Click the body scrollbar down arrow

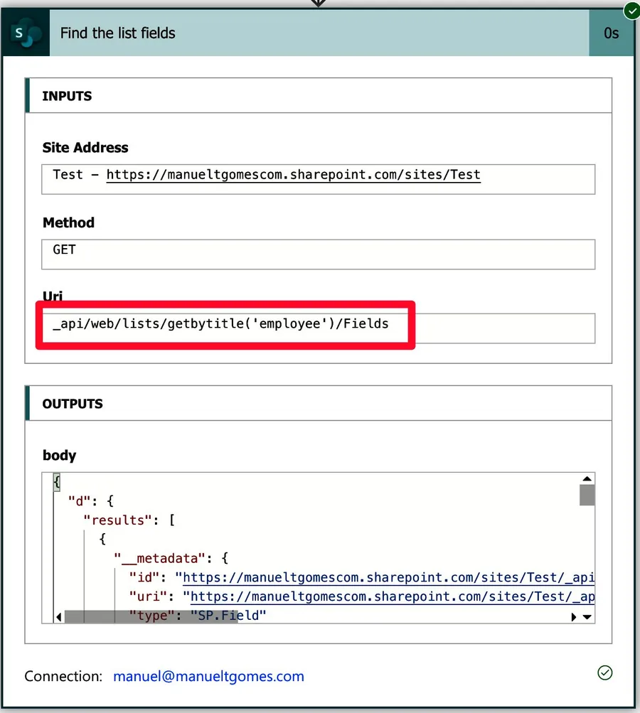pyautogui.click(x=587, y=617)
